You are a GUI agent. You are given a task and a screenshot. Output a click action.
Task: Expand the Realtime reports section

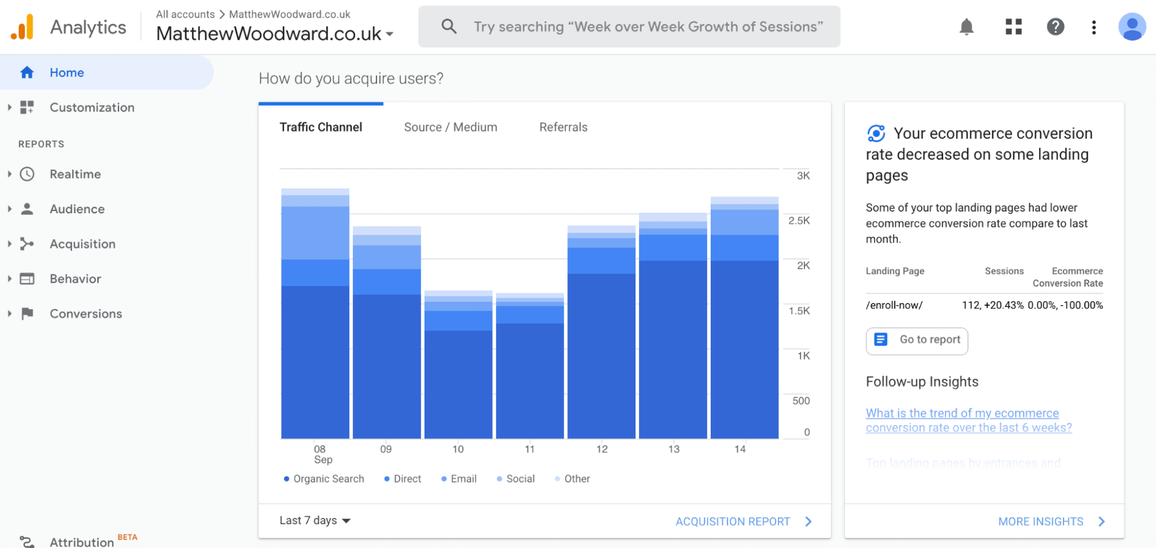[9, 174]
